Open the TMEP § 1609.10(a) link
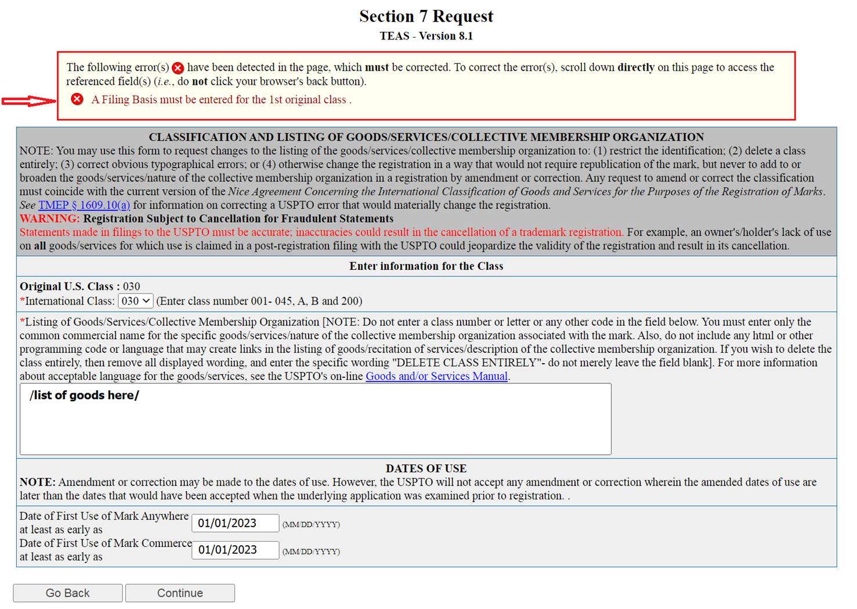This screenshot has height=609, width=857. (84, 205)
